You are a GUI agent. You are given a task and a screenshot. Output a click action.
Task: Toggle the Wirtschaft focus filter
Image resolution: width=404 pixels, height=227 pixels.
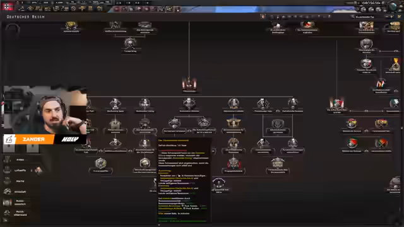coord(15,192)
